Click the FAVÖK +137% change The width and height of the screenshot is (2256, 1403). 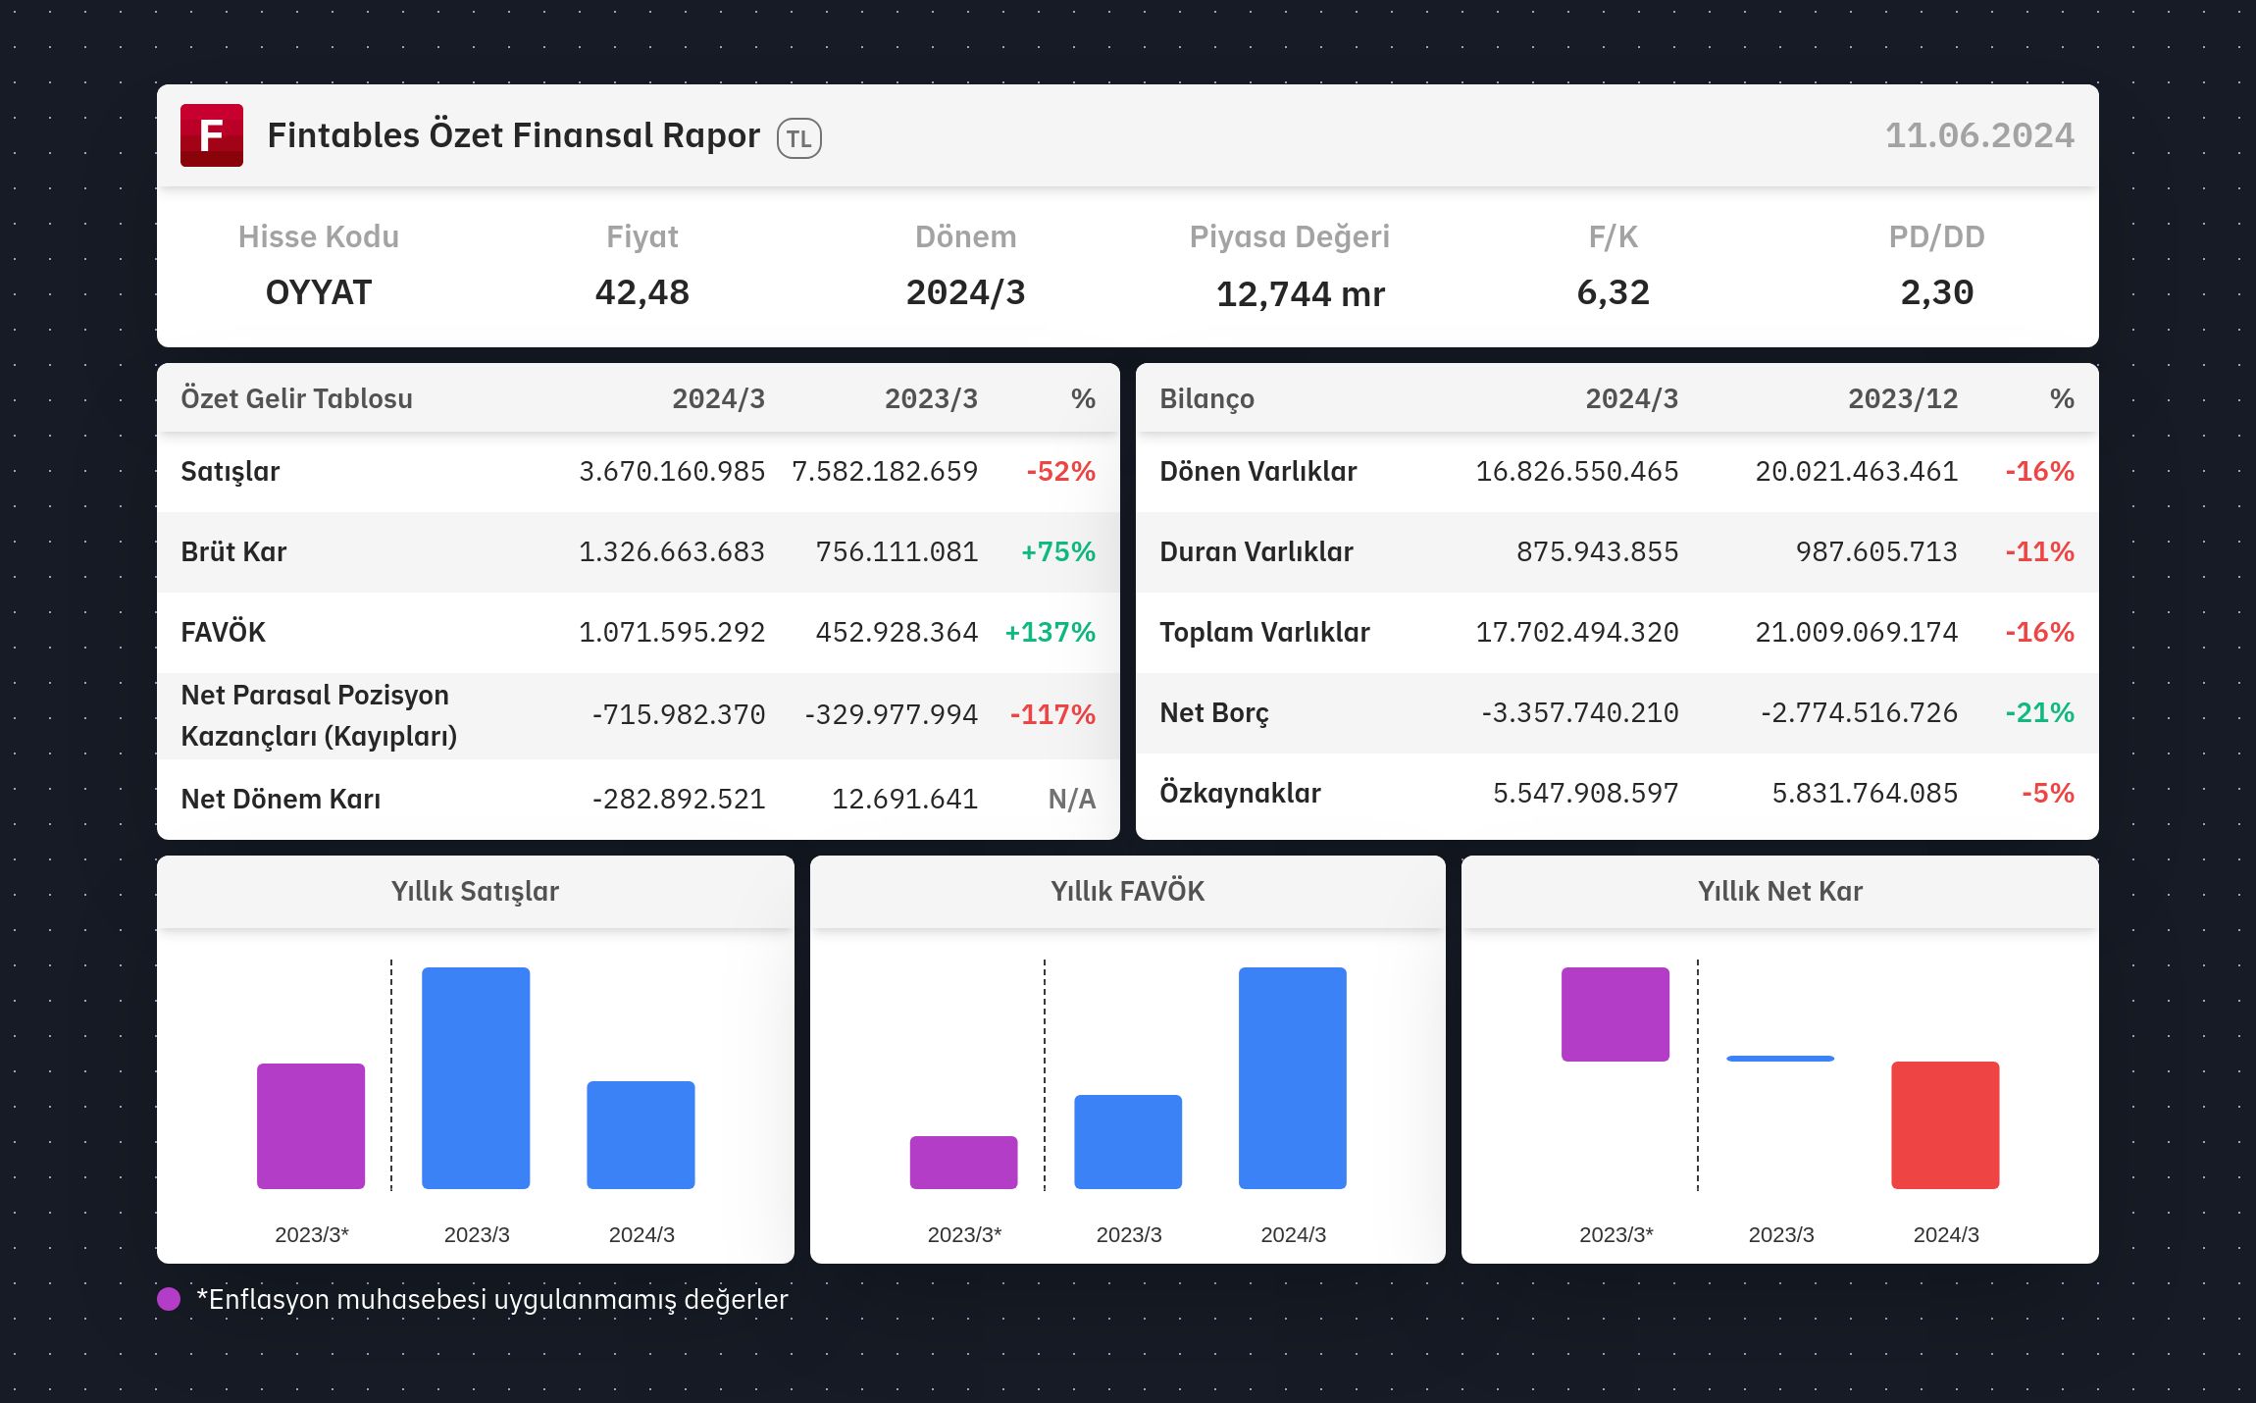point(1050,632)
